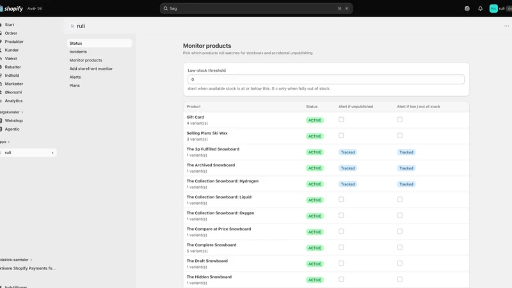512x288 pixels.
Task: Open Shopify Payments conversation link
Action: [x=28, y=268]
